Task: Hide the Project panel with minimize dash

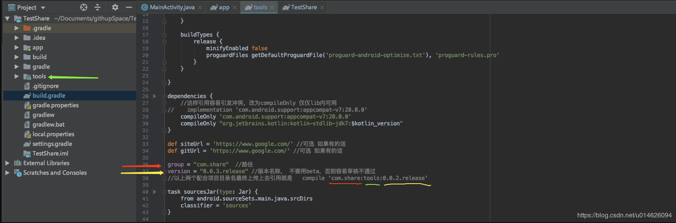Action: point(129,7)
